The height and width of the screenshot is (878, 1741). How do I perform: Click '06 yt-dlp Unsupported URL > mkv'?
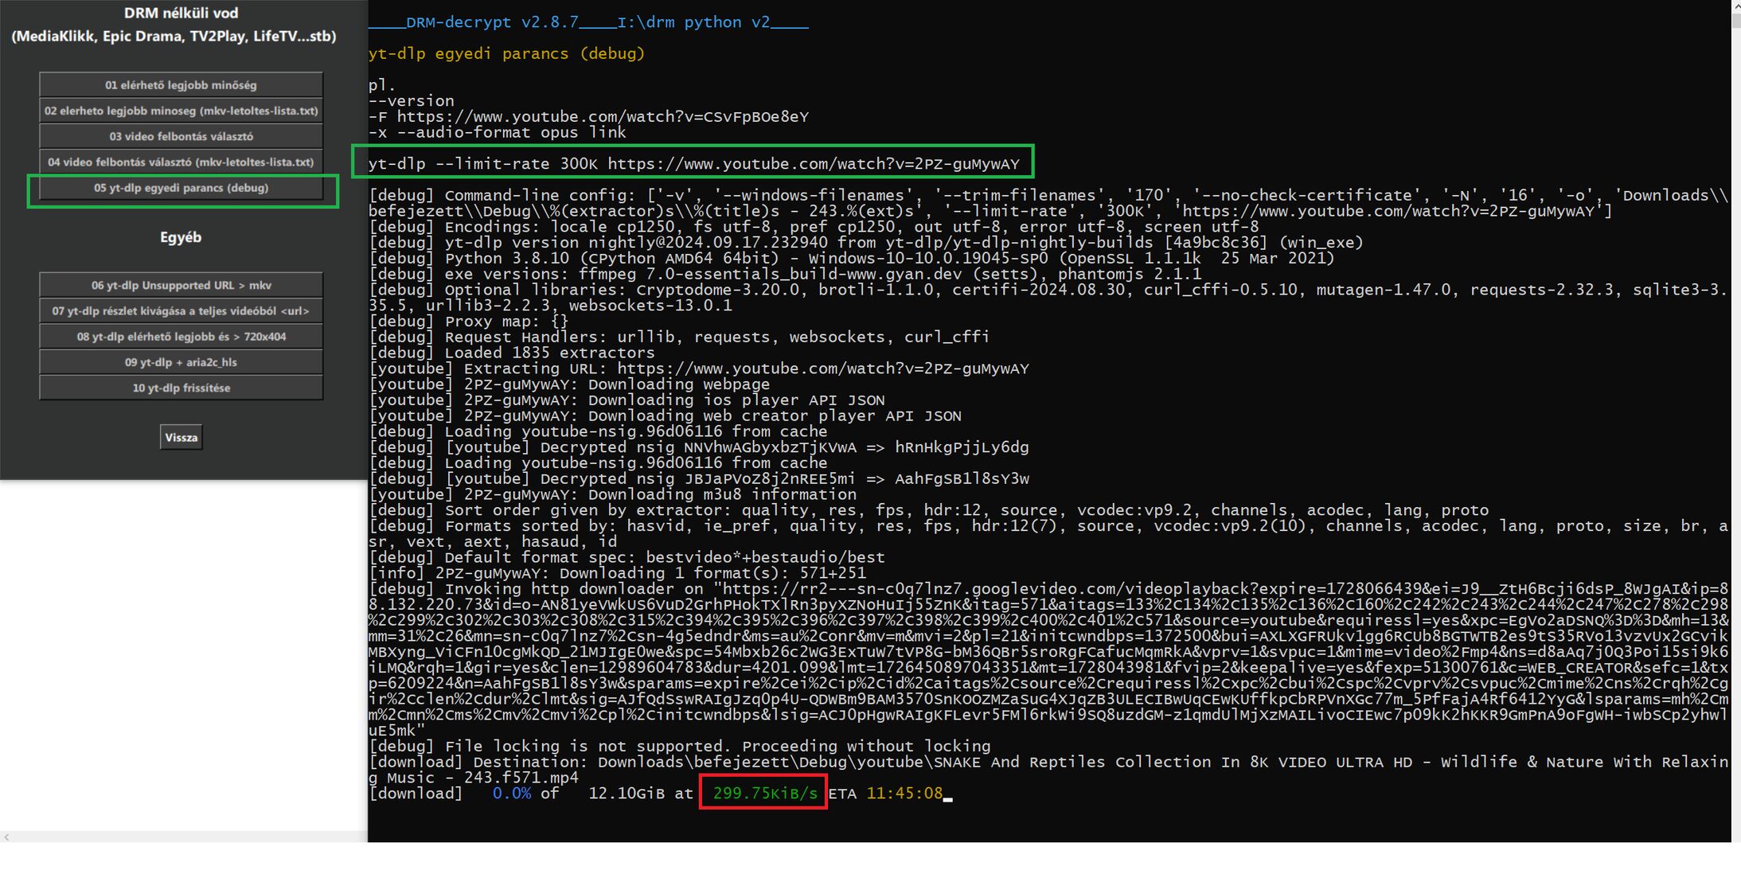[181, 285]
